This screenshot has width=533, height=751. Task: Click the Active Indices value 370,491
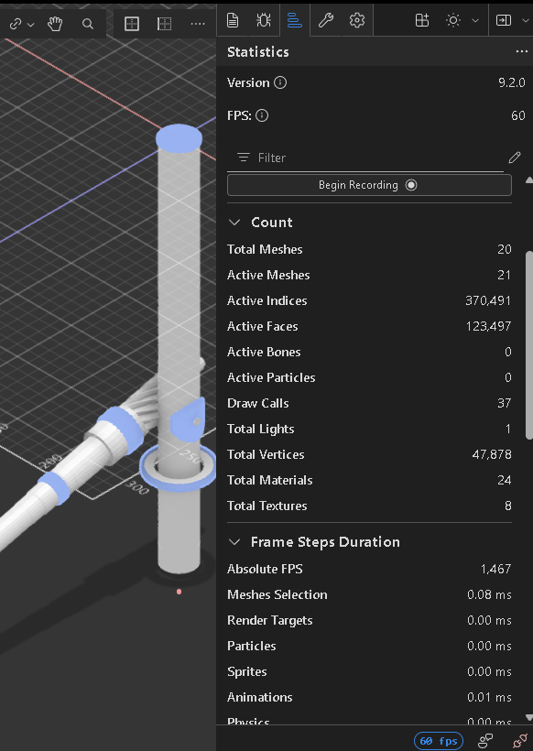(x=488, y=300)
